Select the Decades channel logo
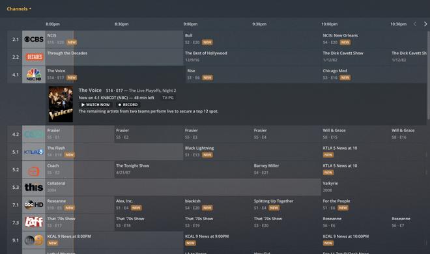 [34, 57]
